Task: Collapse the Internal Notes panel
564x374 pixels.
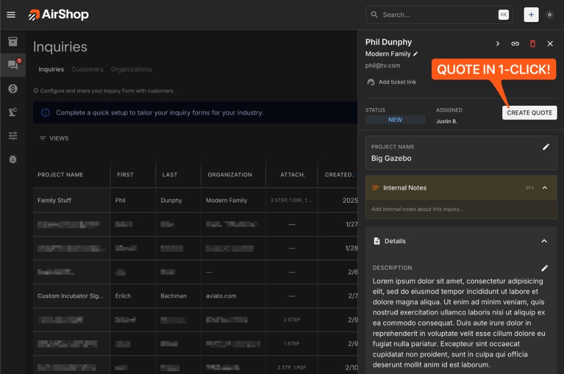Action: click(x=544, y=187)
